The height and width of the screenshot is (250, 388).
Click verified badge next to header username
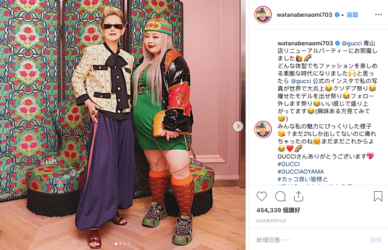click(x=337, y=15)
